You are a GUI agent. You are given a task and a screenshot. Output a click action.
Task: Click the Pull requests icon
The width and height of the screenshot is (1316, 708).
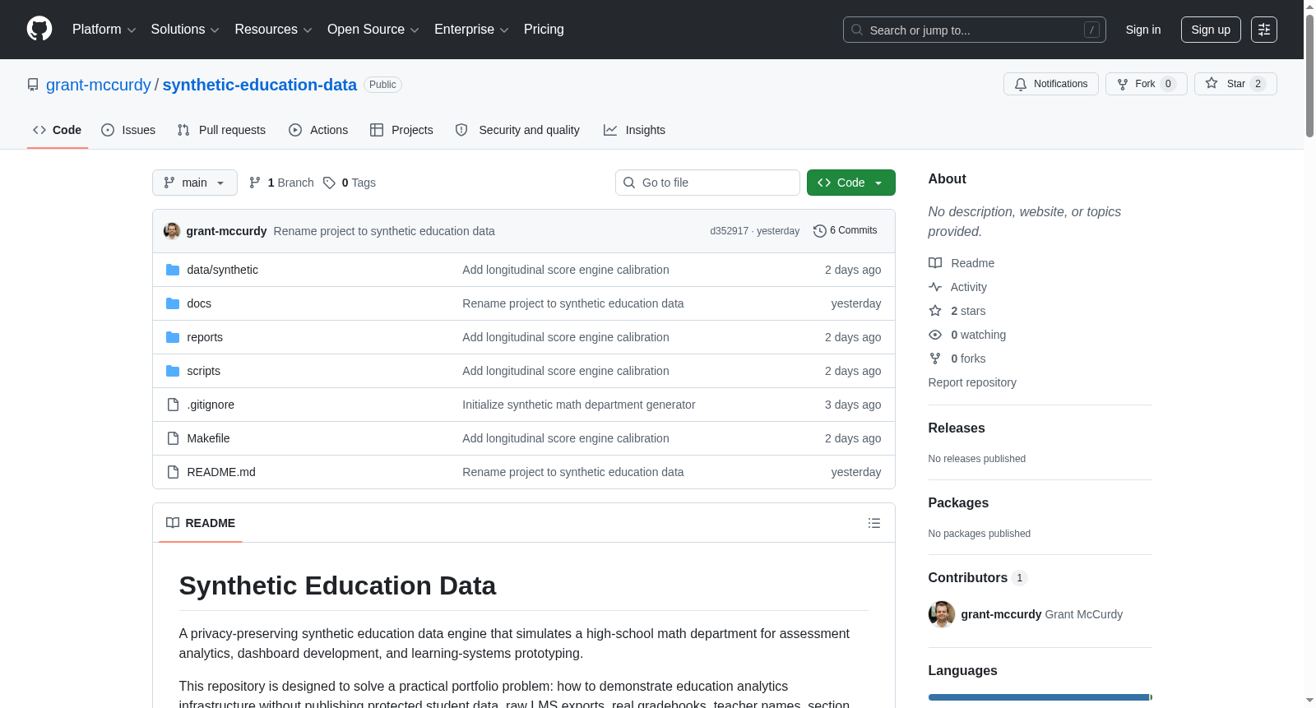[x=183, y=130]
